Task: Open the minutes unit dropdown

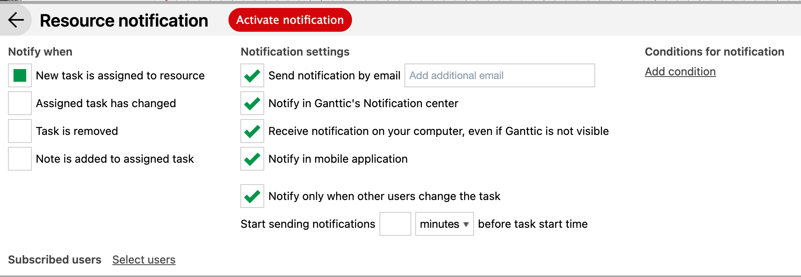Action: click(444, 224)
